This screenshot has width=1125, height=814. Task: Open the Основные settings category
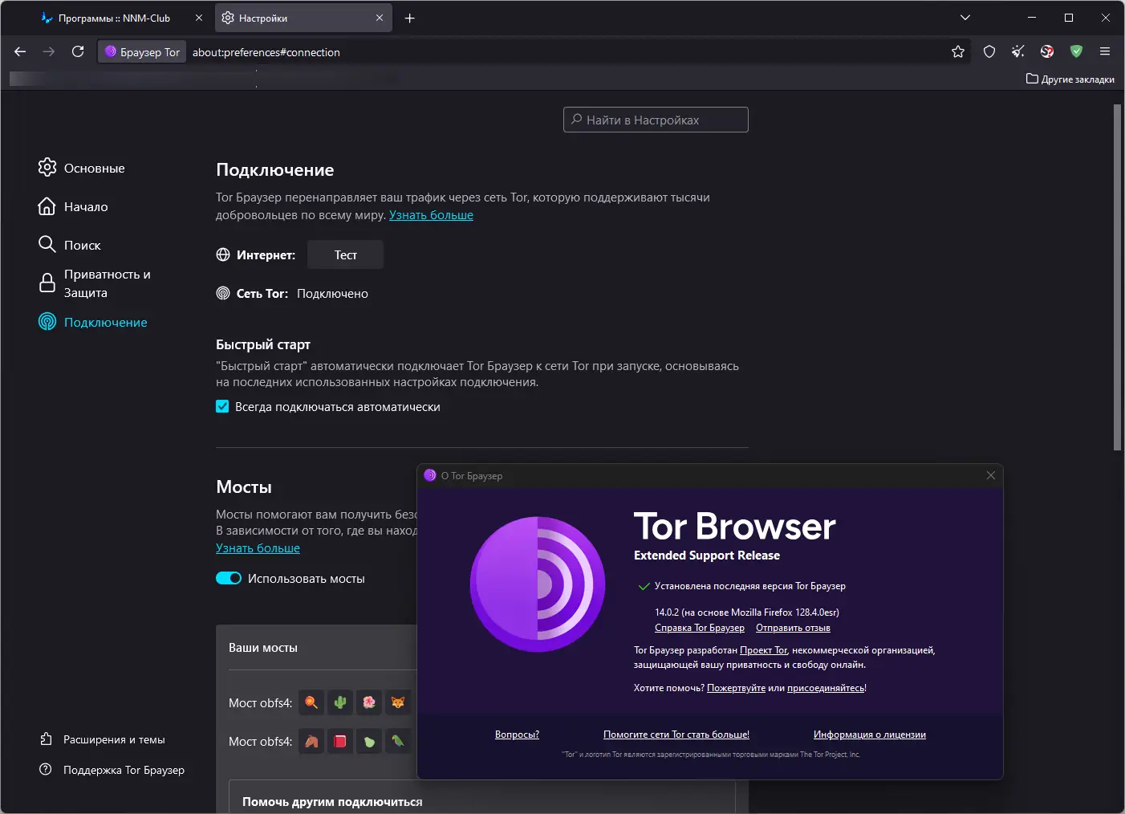tap(81, 168)
